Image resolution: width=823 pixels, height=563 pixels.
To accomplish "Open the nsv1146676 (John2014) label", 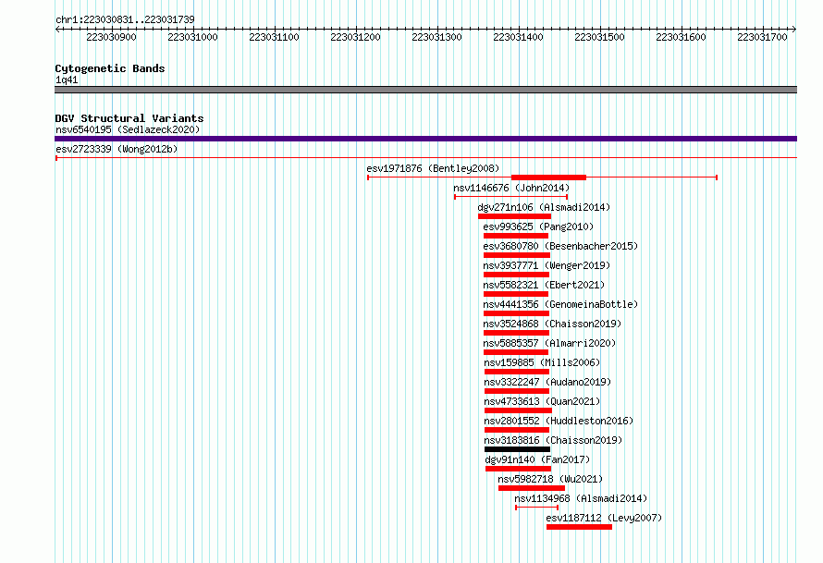I will pos(511,188).
